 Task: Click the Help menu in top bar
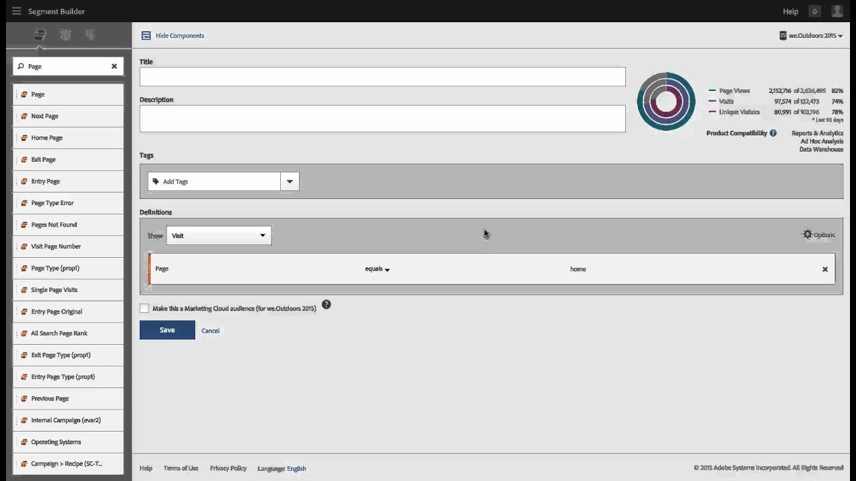tap(790, 11)
